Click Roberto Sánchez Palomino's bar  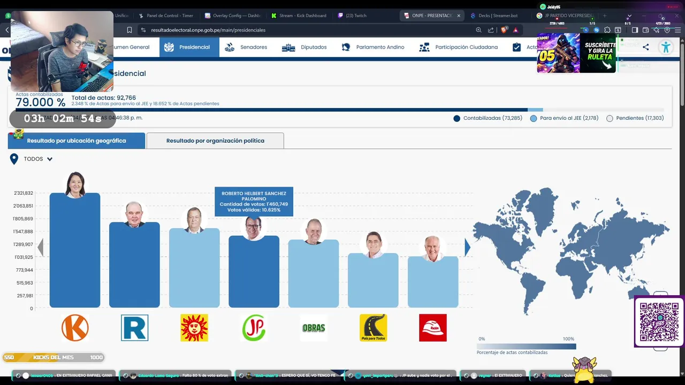[x=254, y=272]
